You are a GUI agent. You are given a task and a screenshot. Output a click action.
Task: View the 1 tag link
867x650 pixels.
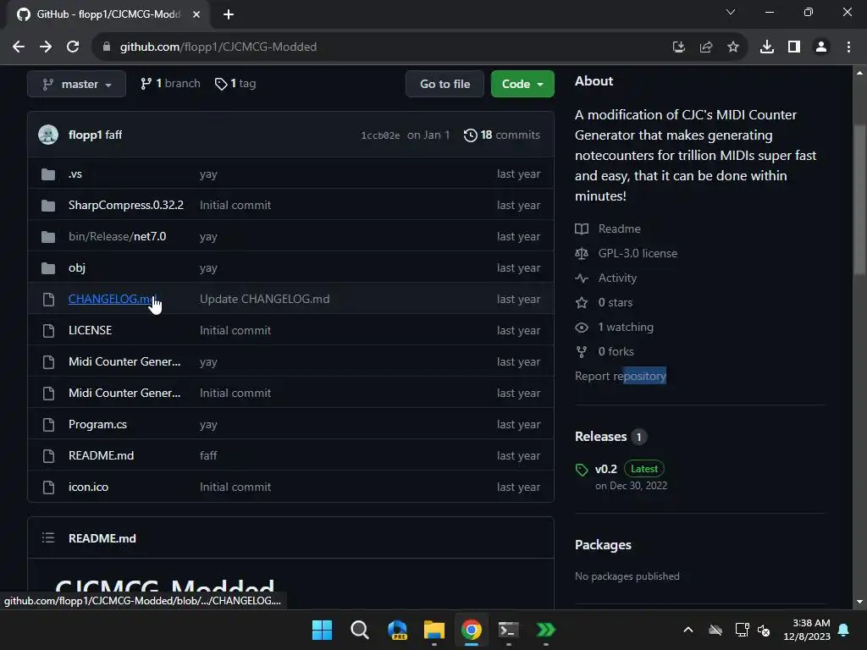click(235, 84)
